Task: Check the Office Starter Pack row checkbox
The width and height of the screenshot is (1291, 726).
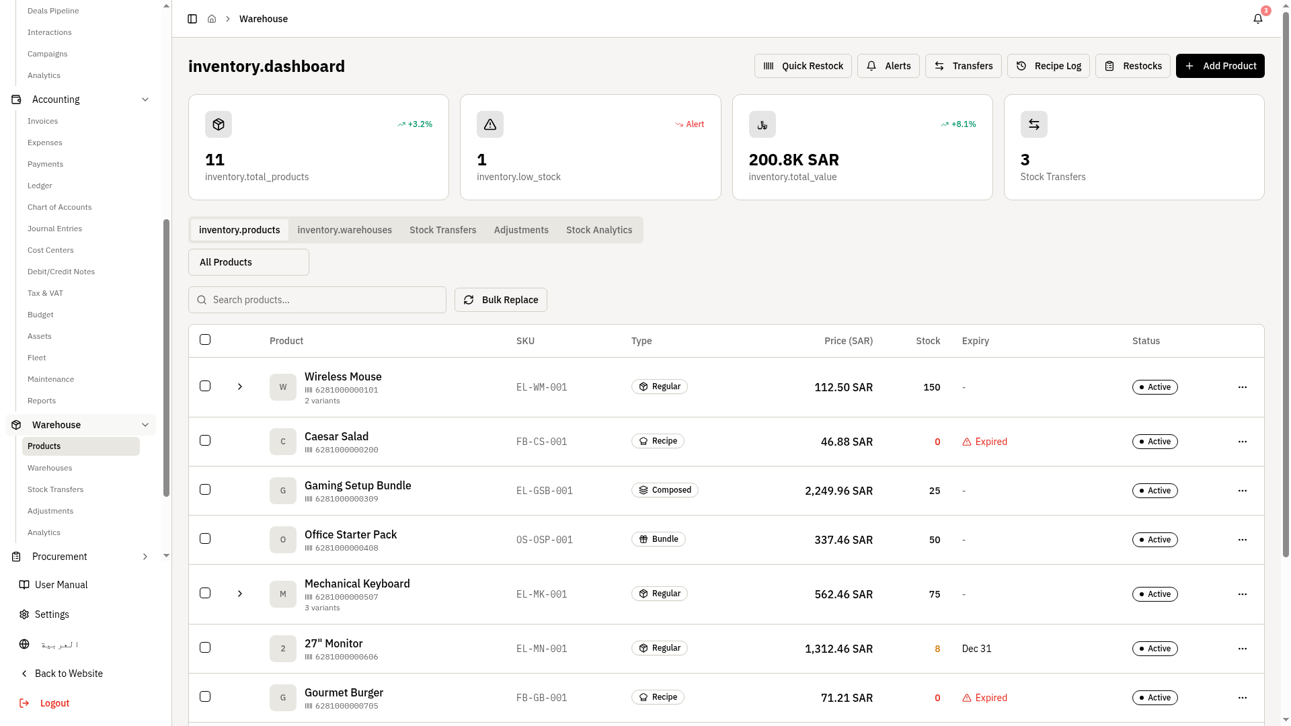Action: pos(205,538)
